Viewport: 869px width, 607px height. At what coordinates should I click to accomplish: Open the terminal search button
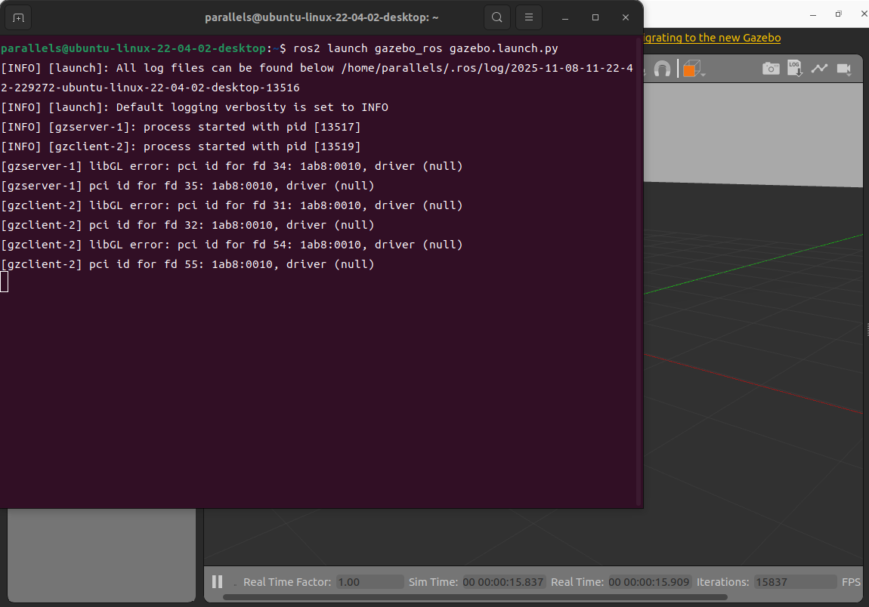[496, 17]
